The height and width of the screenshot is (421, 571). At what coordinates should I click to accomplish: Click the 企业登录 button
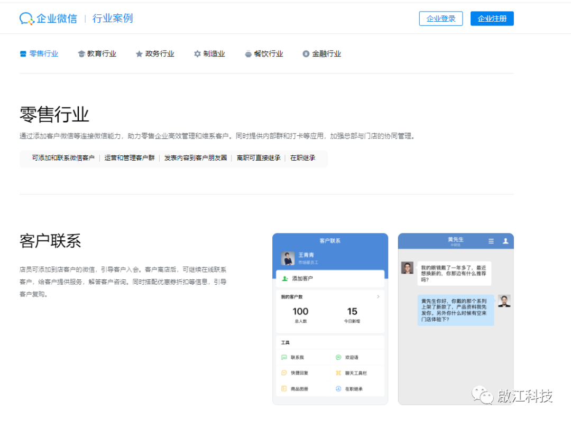click(x=441, y=18)
